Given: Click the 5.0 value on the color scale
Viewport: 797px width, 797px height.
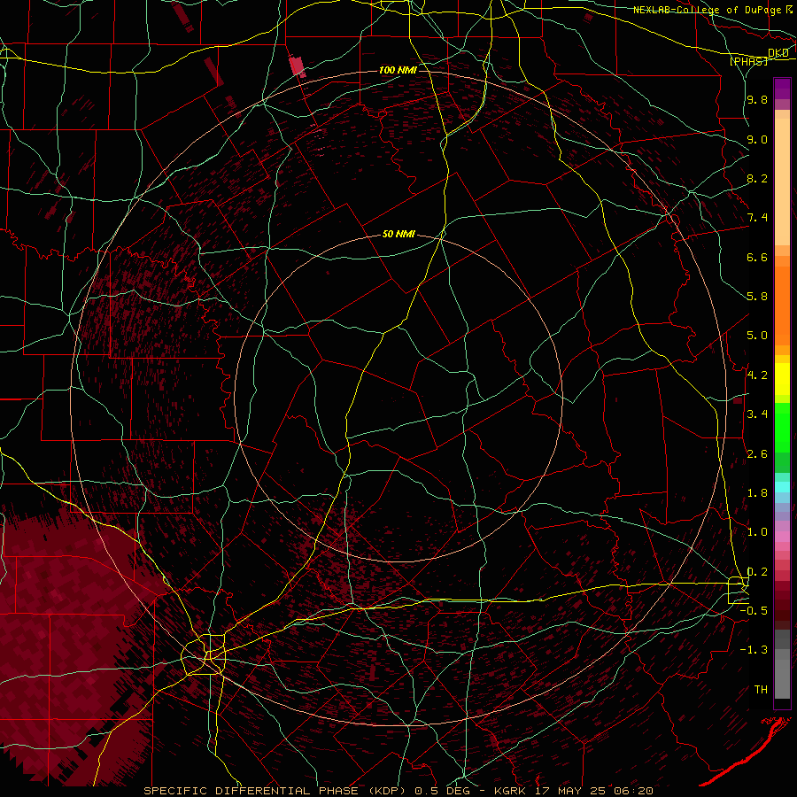Looking at the screenshot, I should pos(757,336).
